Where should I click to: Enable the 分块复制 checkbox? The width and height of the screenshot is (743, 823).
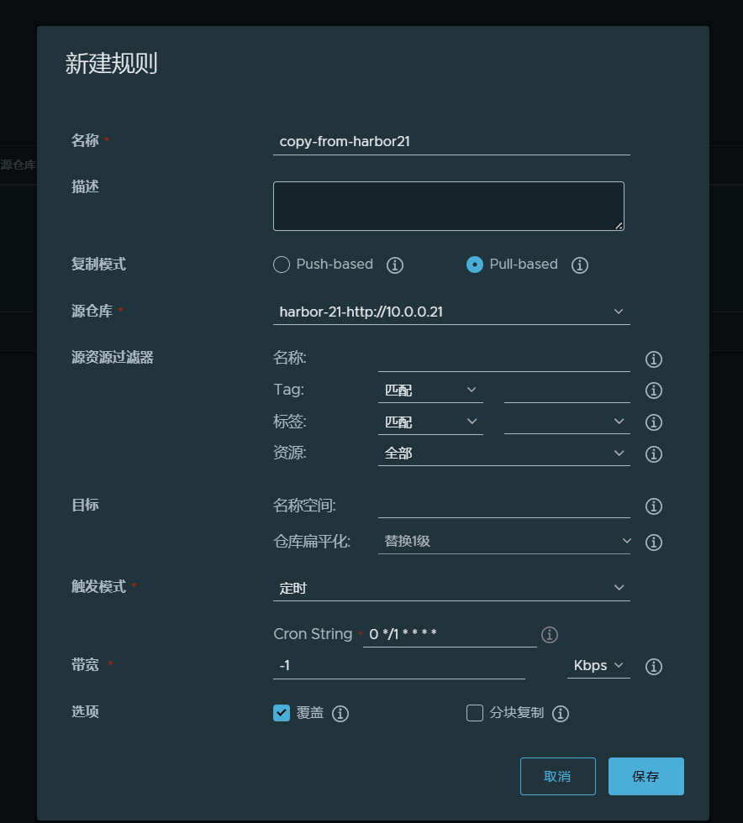475,713
